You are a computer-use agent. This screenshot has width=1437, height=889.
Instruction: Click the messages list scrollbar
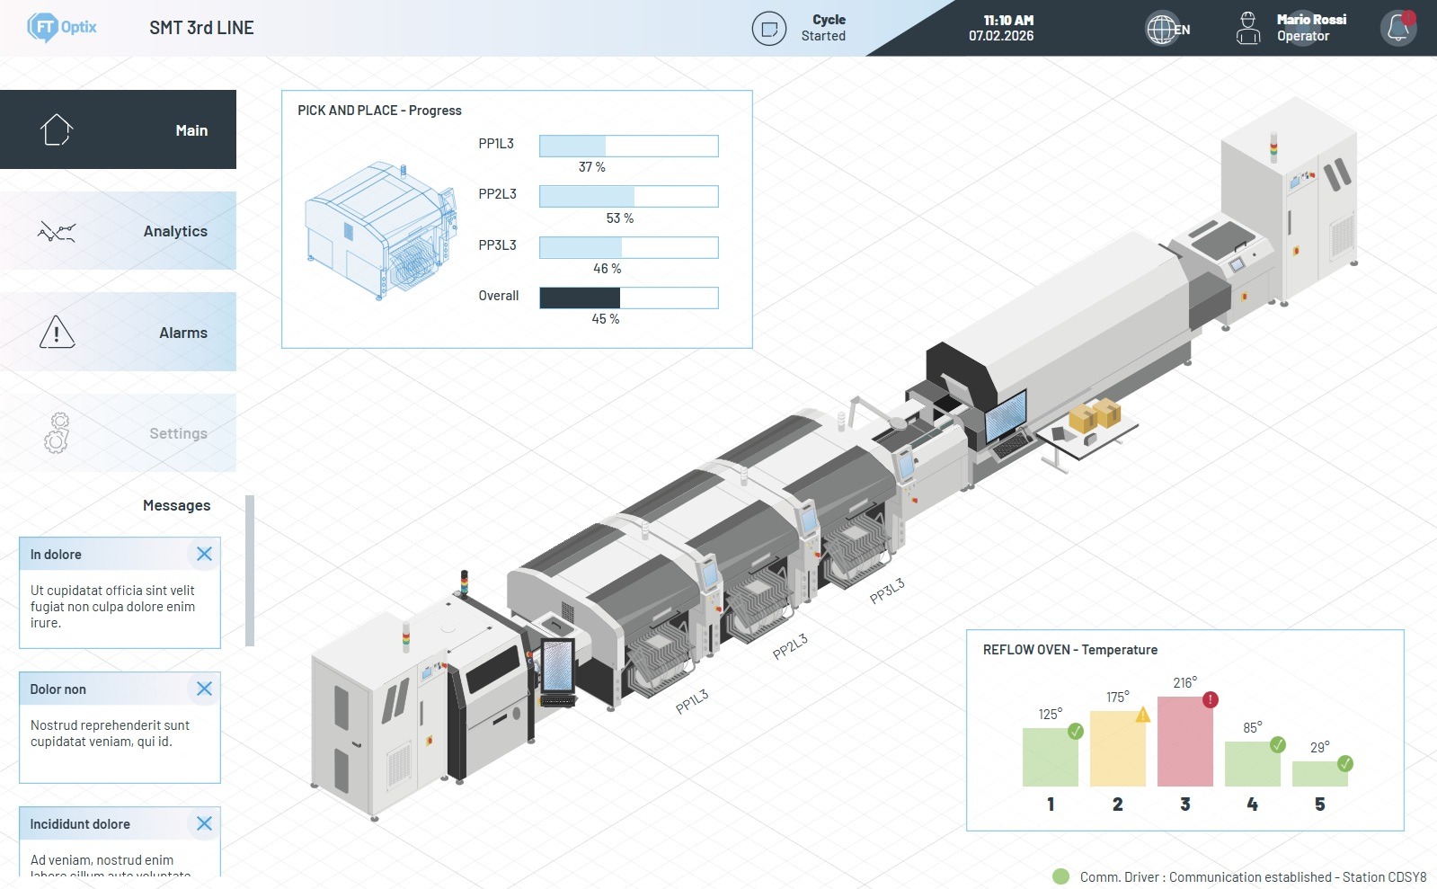250,571
